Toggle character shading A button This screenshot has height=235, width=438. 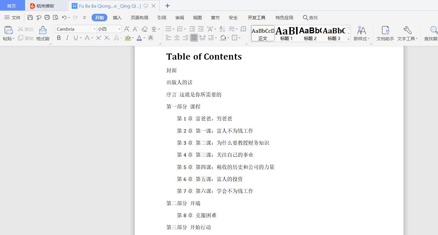151,38
